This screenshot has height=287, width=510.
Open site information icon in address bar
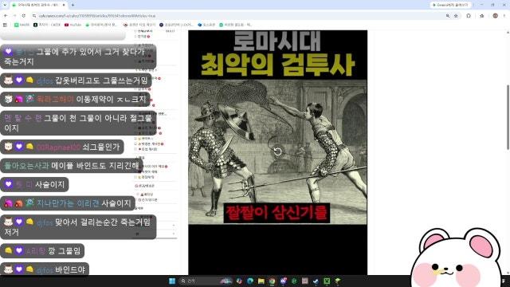coord(34,16)
